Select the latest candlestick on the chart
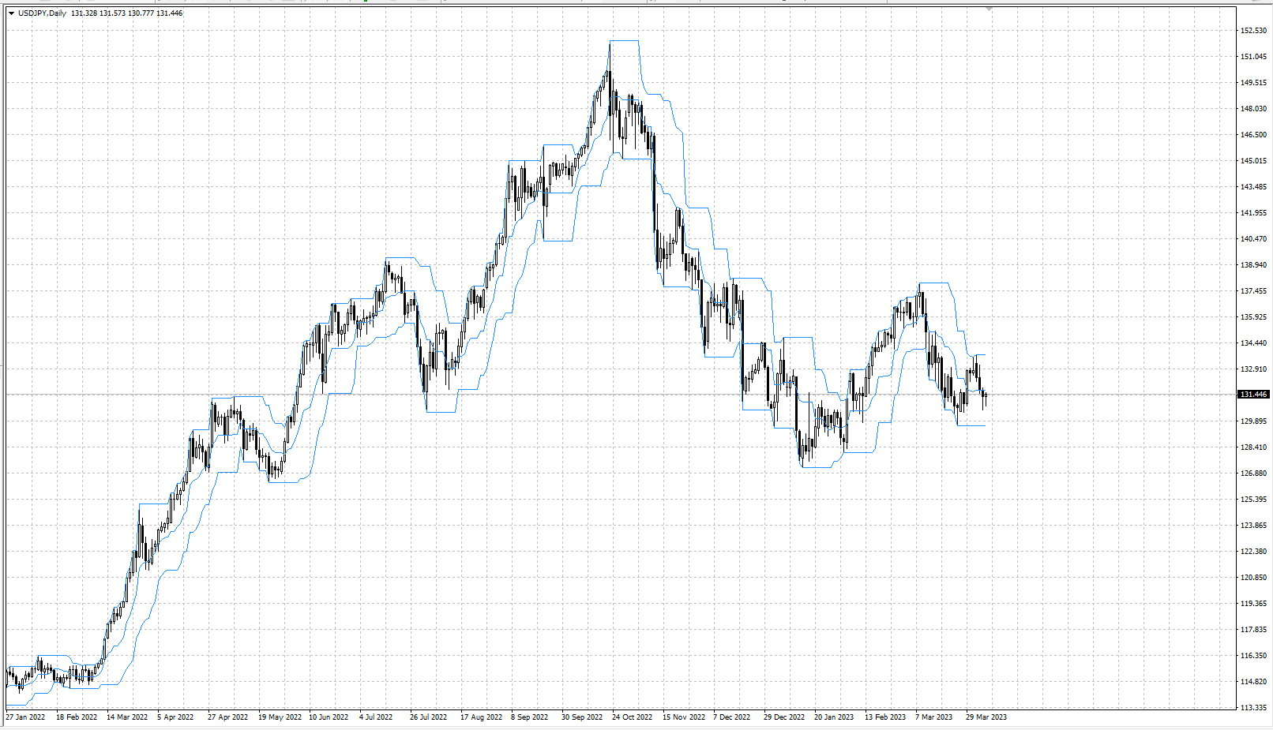This screenshot has height=730, width=1273. pyautogui.click(x=985, y=397)
